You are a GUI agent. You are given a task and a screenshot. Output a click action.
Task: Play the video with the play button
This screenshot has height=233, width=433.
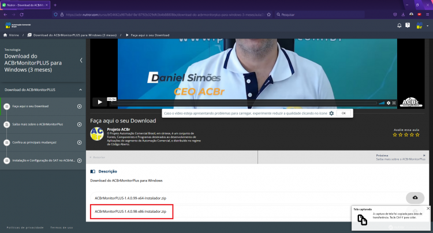(100, 102)
